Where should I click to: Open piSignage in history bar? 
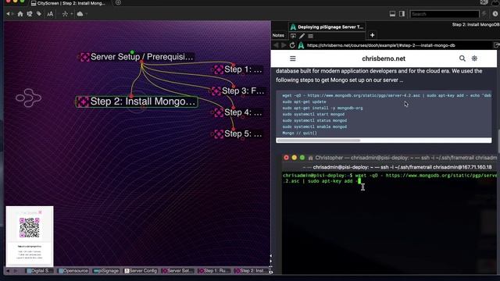point(106,271)
